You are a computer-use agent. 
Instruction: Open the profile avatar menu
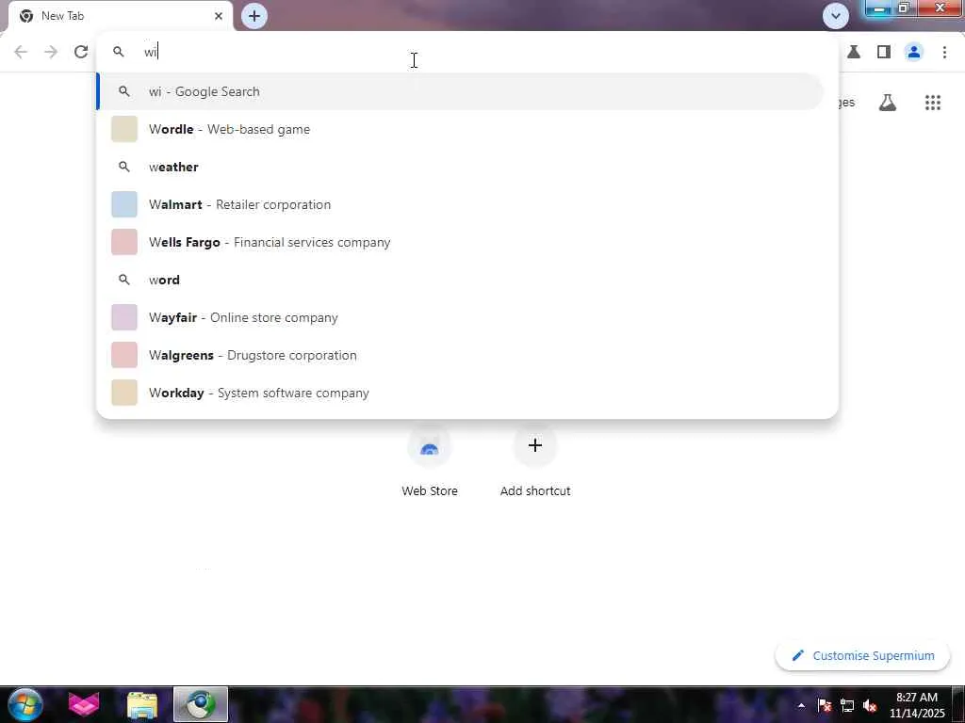[x=914, y=52]
